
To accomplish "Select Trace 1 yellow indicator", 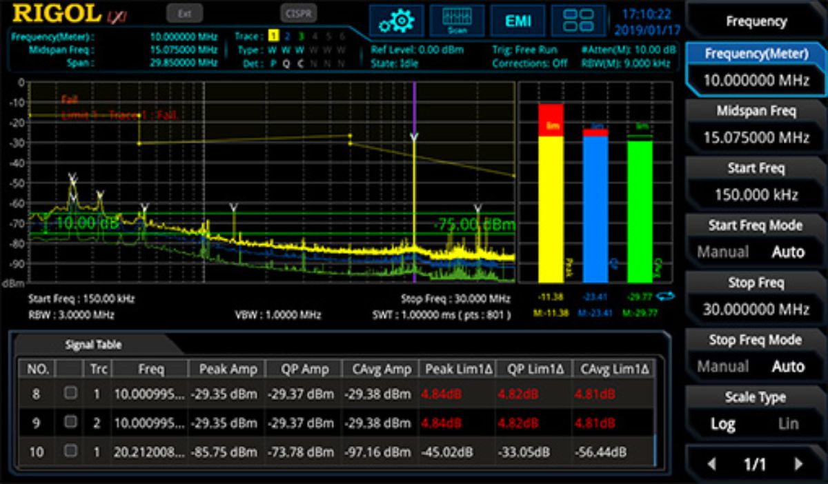I will (273, 36).
